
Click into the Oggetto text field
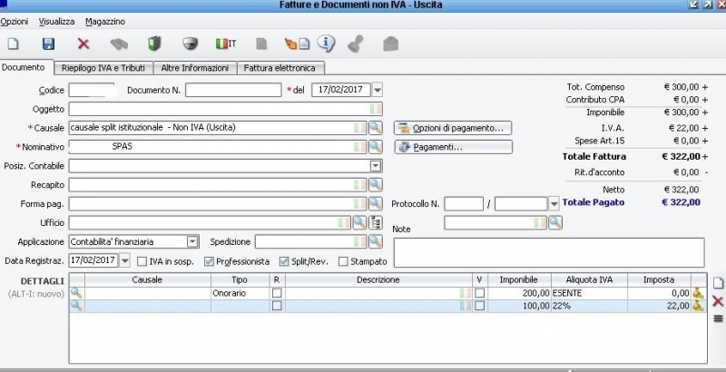(x=218, y=109)
